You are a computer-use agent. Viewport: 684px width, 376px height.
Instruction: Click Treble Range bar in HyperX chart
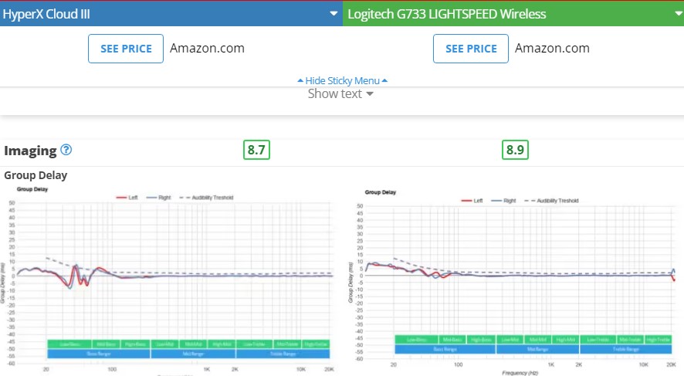pos(283,354)
